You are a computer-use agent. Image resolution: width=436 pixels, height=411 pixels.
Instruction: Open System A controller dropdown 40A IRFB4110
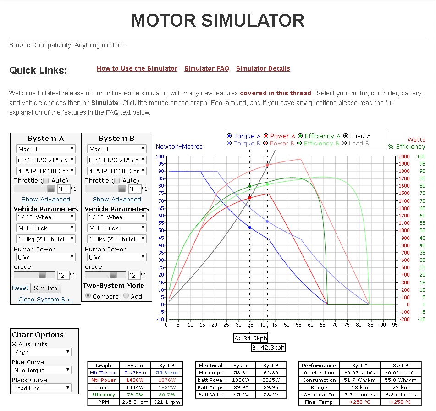tap(46, 171)
